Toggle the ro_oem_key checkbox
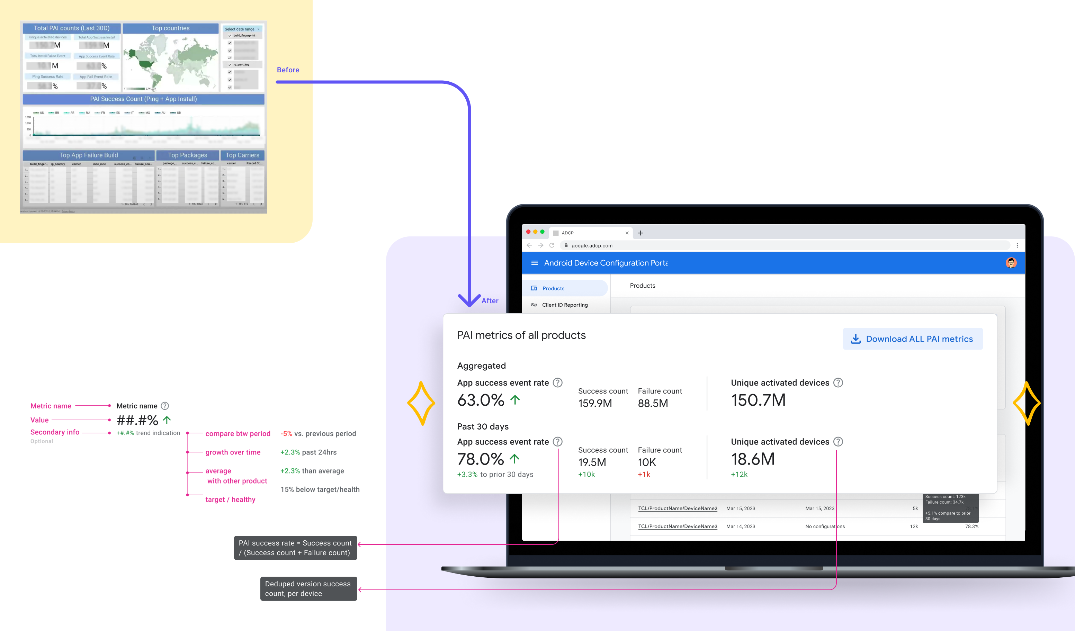Screen dimensions: 1075x631 (x=230, y=65)
